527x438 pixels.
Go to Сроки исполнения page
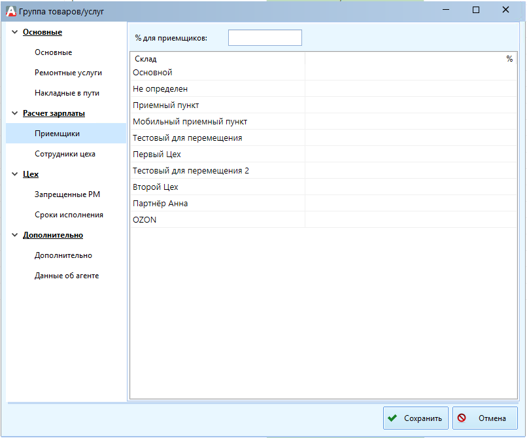click(x=69, y=215)
